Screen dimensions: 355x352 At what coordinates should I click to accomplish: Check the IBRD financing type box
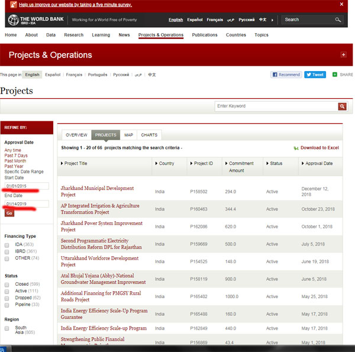tap(7, 251)
